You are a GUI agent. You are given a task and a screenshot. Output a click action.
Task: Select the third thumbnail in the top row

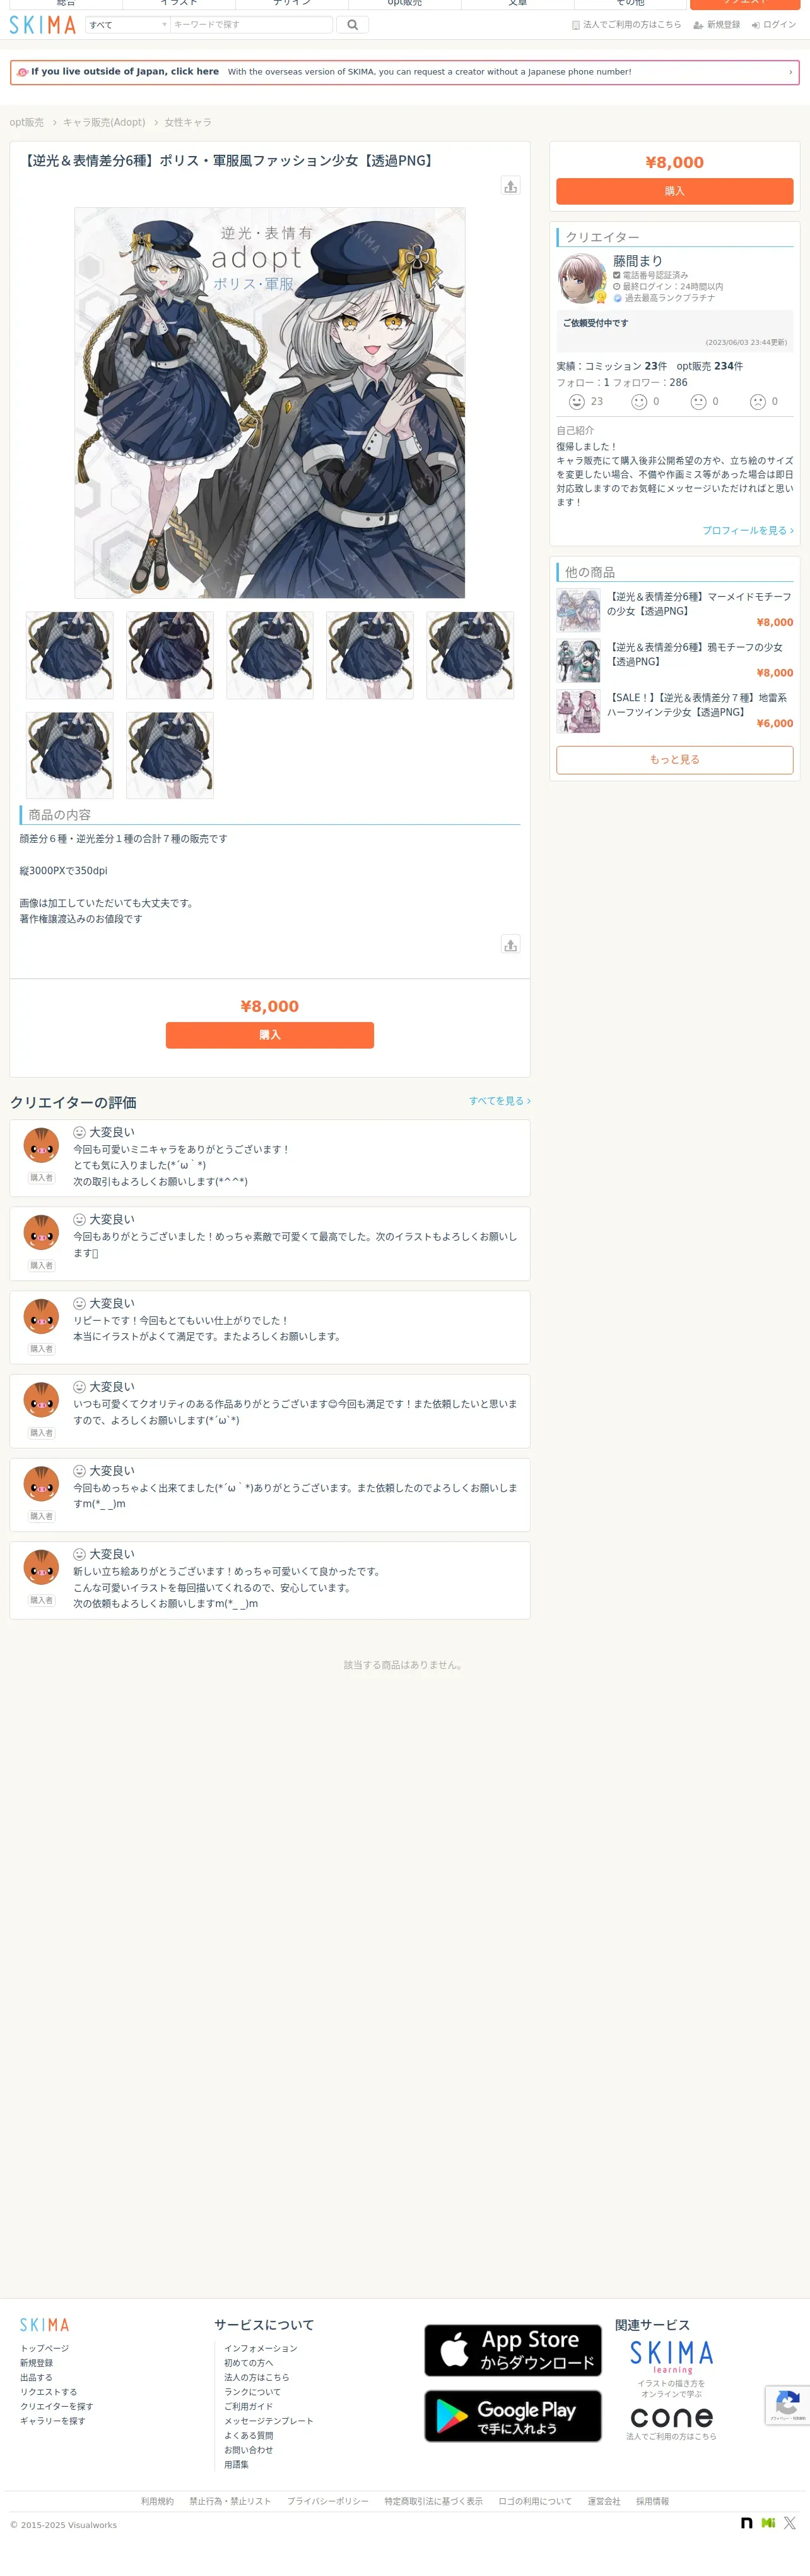(269, 655)
